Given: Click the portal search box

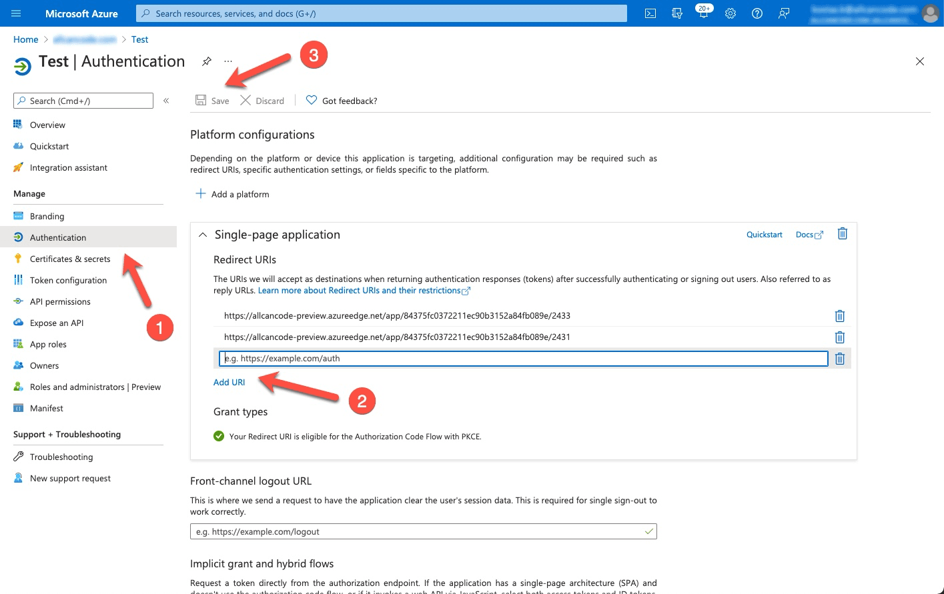Looking at the screenshot, I should tap(382, 13).
